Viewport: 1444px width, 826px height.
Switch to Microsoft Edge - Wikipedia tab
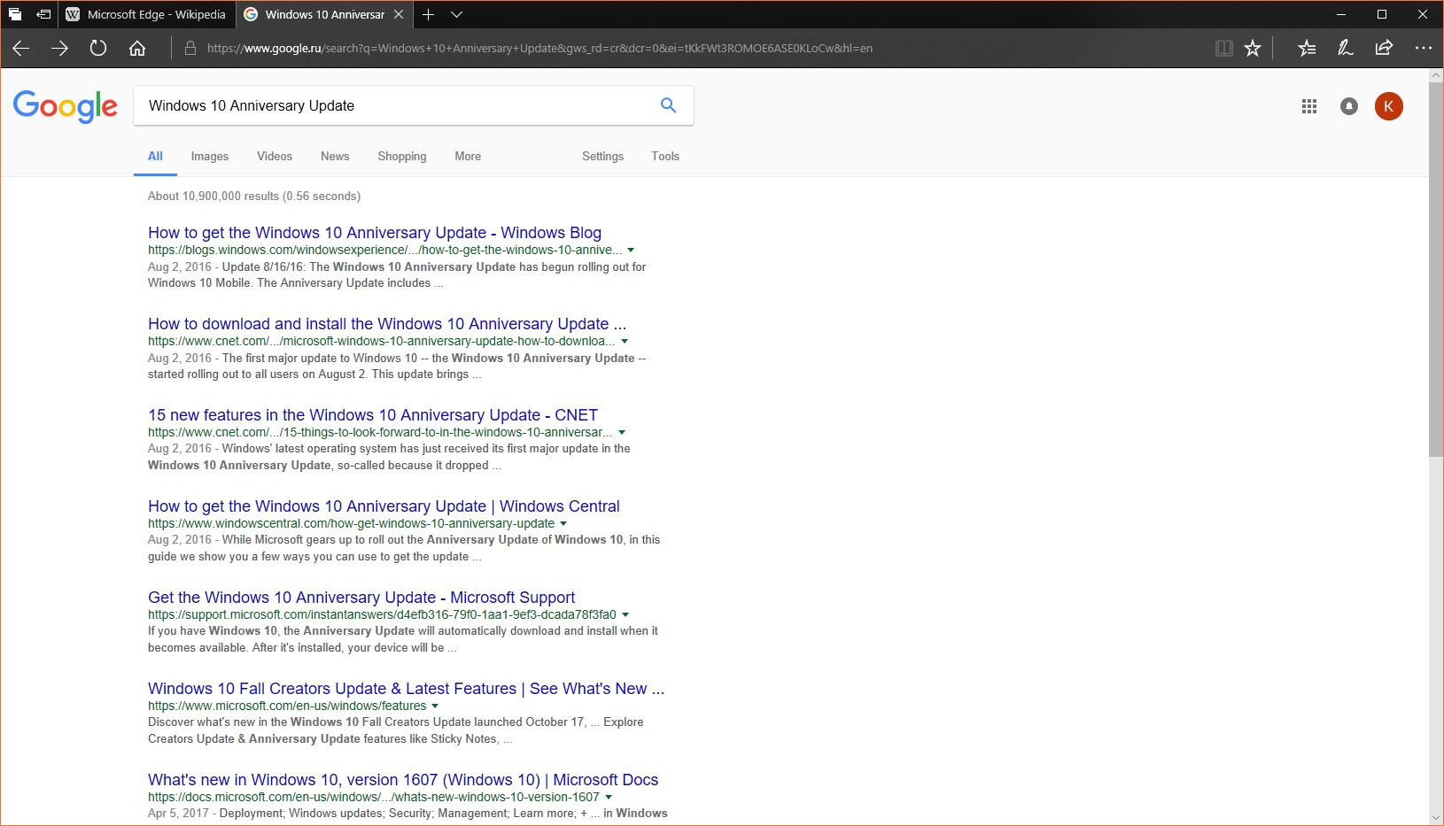click(x=147, y=14)
